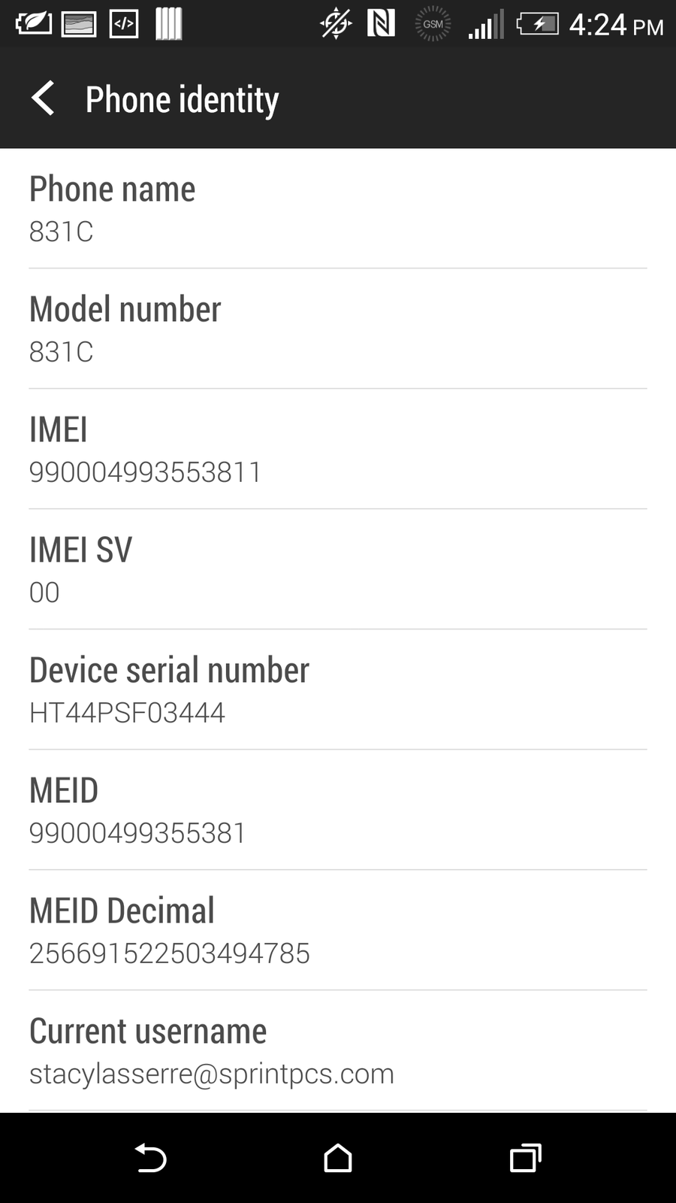Tap the signal strength bars icon
This screenshot has width=676, height=1203.
[486, 24]
